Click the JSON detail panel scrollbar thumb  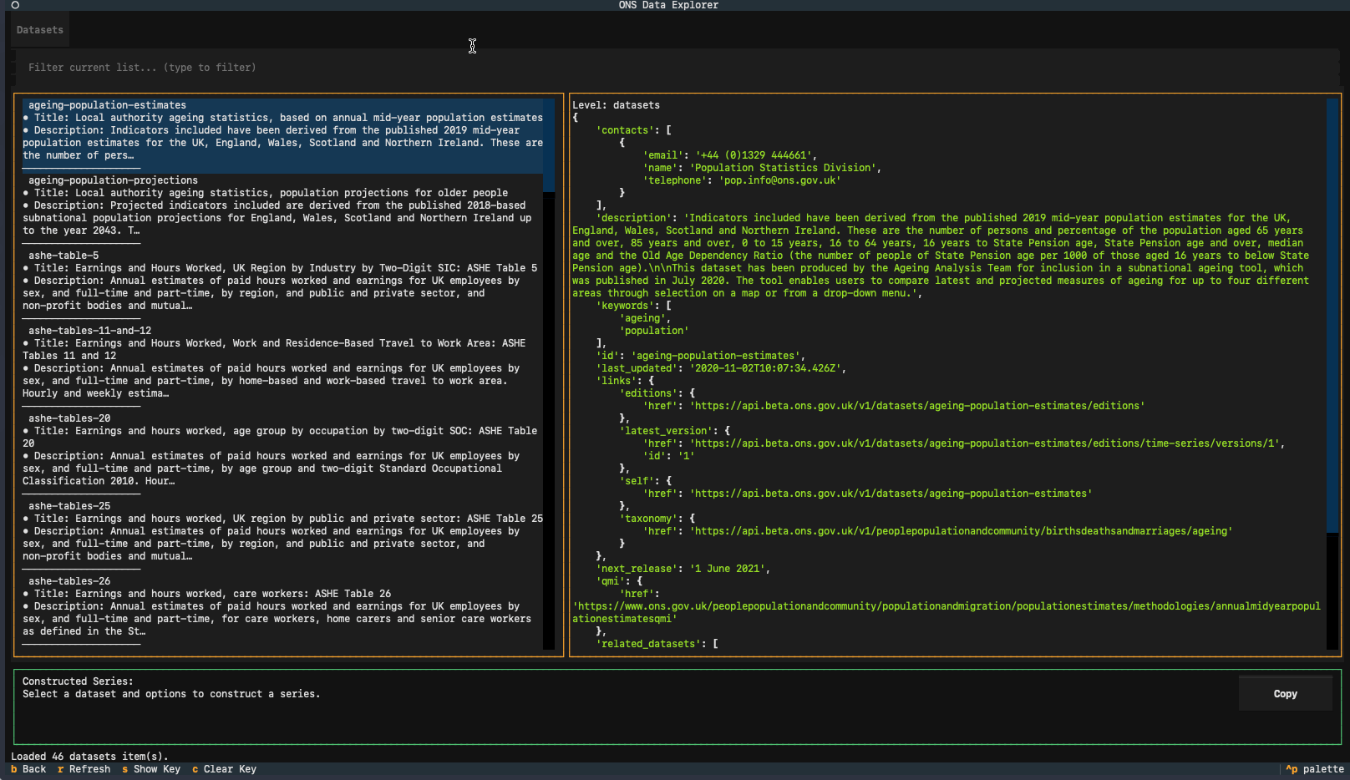(x=1332, y=316)
